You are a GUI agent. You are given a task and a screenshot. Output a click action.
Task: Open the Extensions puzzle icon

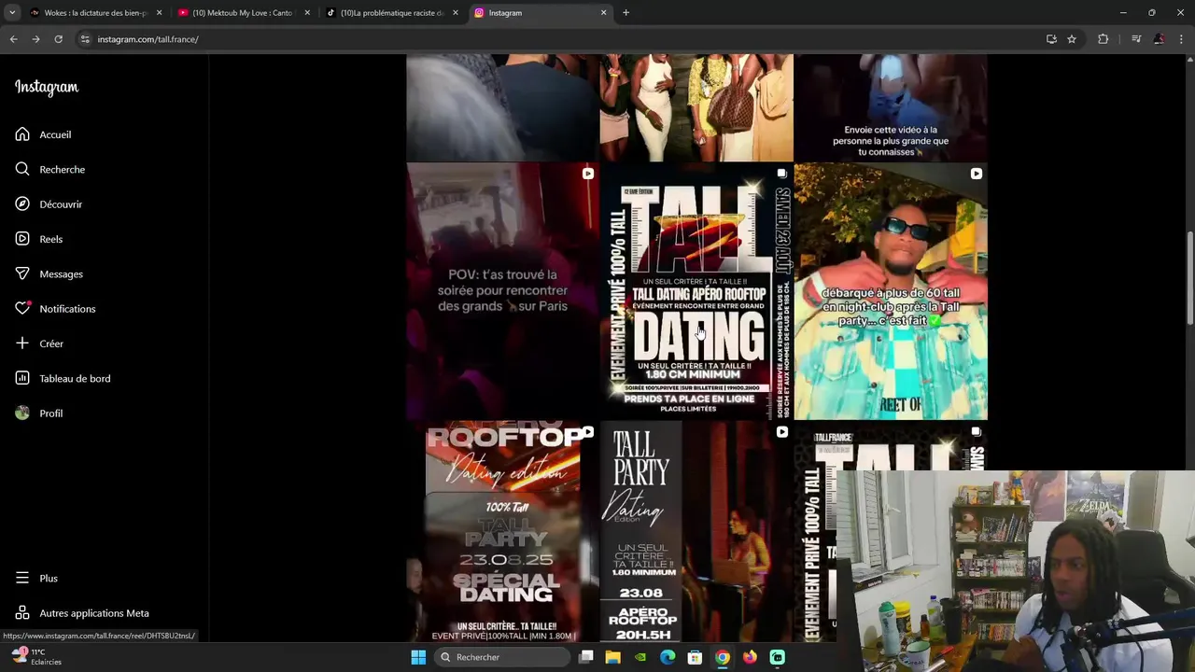pyautogui.click(x=1103, y=39)
